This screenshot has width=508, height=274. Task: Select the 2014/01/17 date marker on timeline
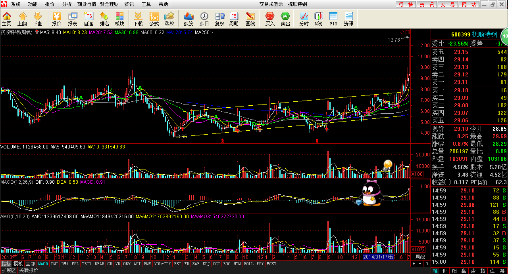(x=378, y=257)
